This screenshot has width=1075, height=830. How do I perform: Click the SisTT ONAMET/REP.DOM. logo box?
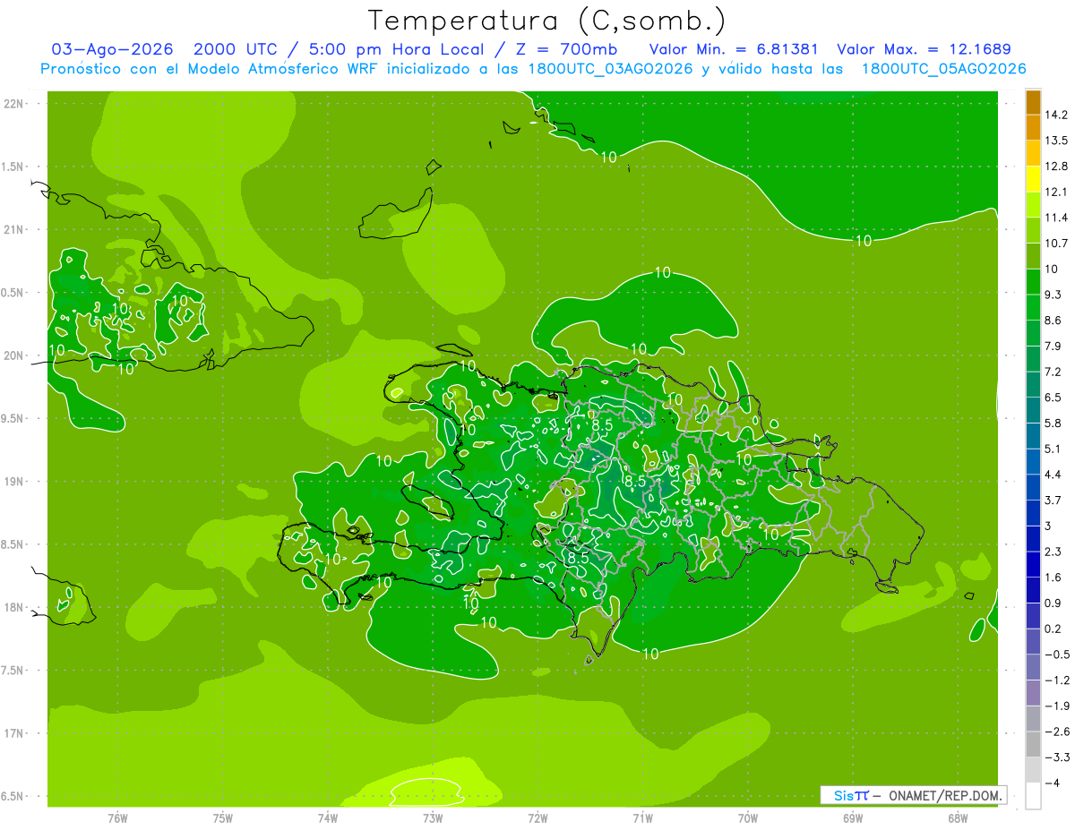click(x=914, y=795)
